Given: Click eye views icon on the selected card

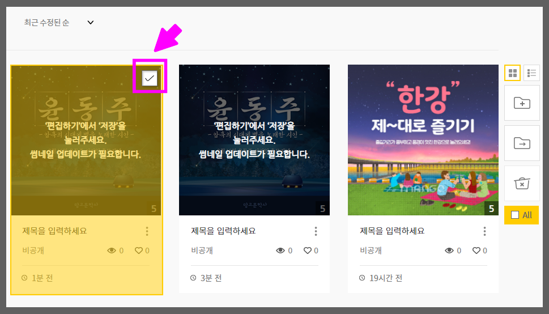Looking at the screenshot, I should [112, 251].
